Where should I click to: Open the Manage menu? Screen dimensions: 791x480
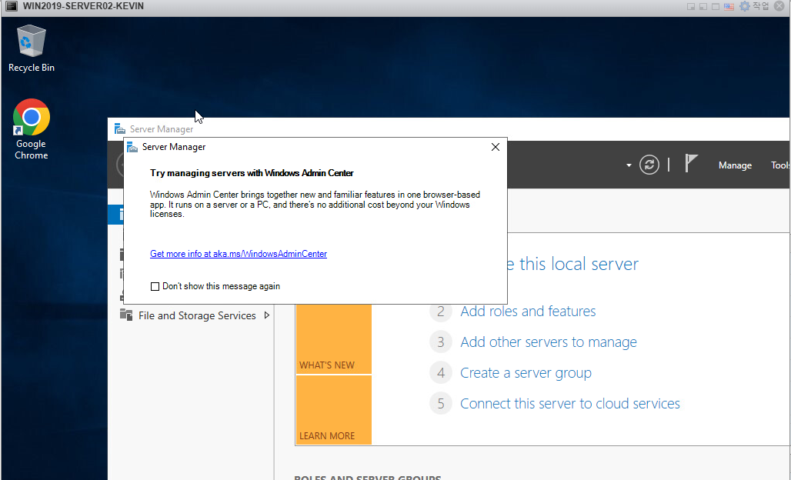click(735, 165)
